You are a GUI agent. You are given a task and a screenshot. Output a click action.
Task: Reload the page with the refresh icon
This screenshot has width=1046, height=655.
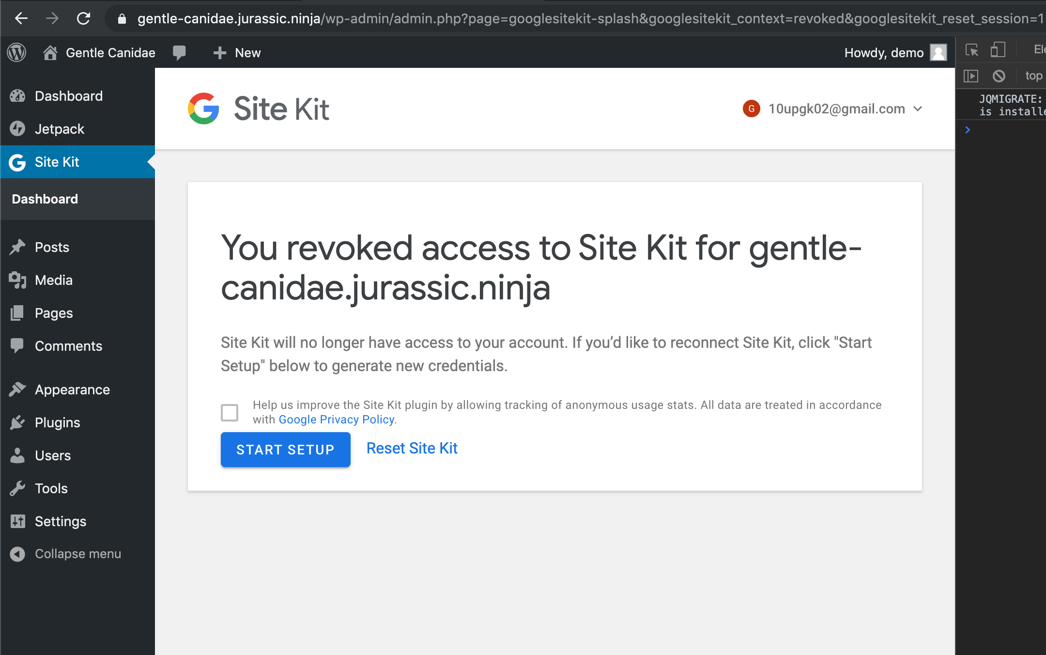coord(83,18)
